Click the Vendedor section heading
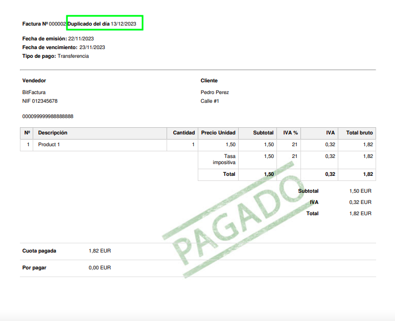The height and width of the screenshot is (321, 395). pos(34,81)
